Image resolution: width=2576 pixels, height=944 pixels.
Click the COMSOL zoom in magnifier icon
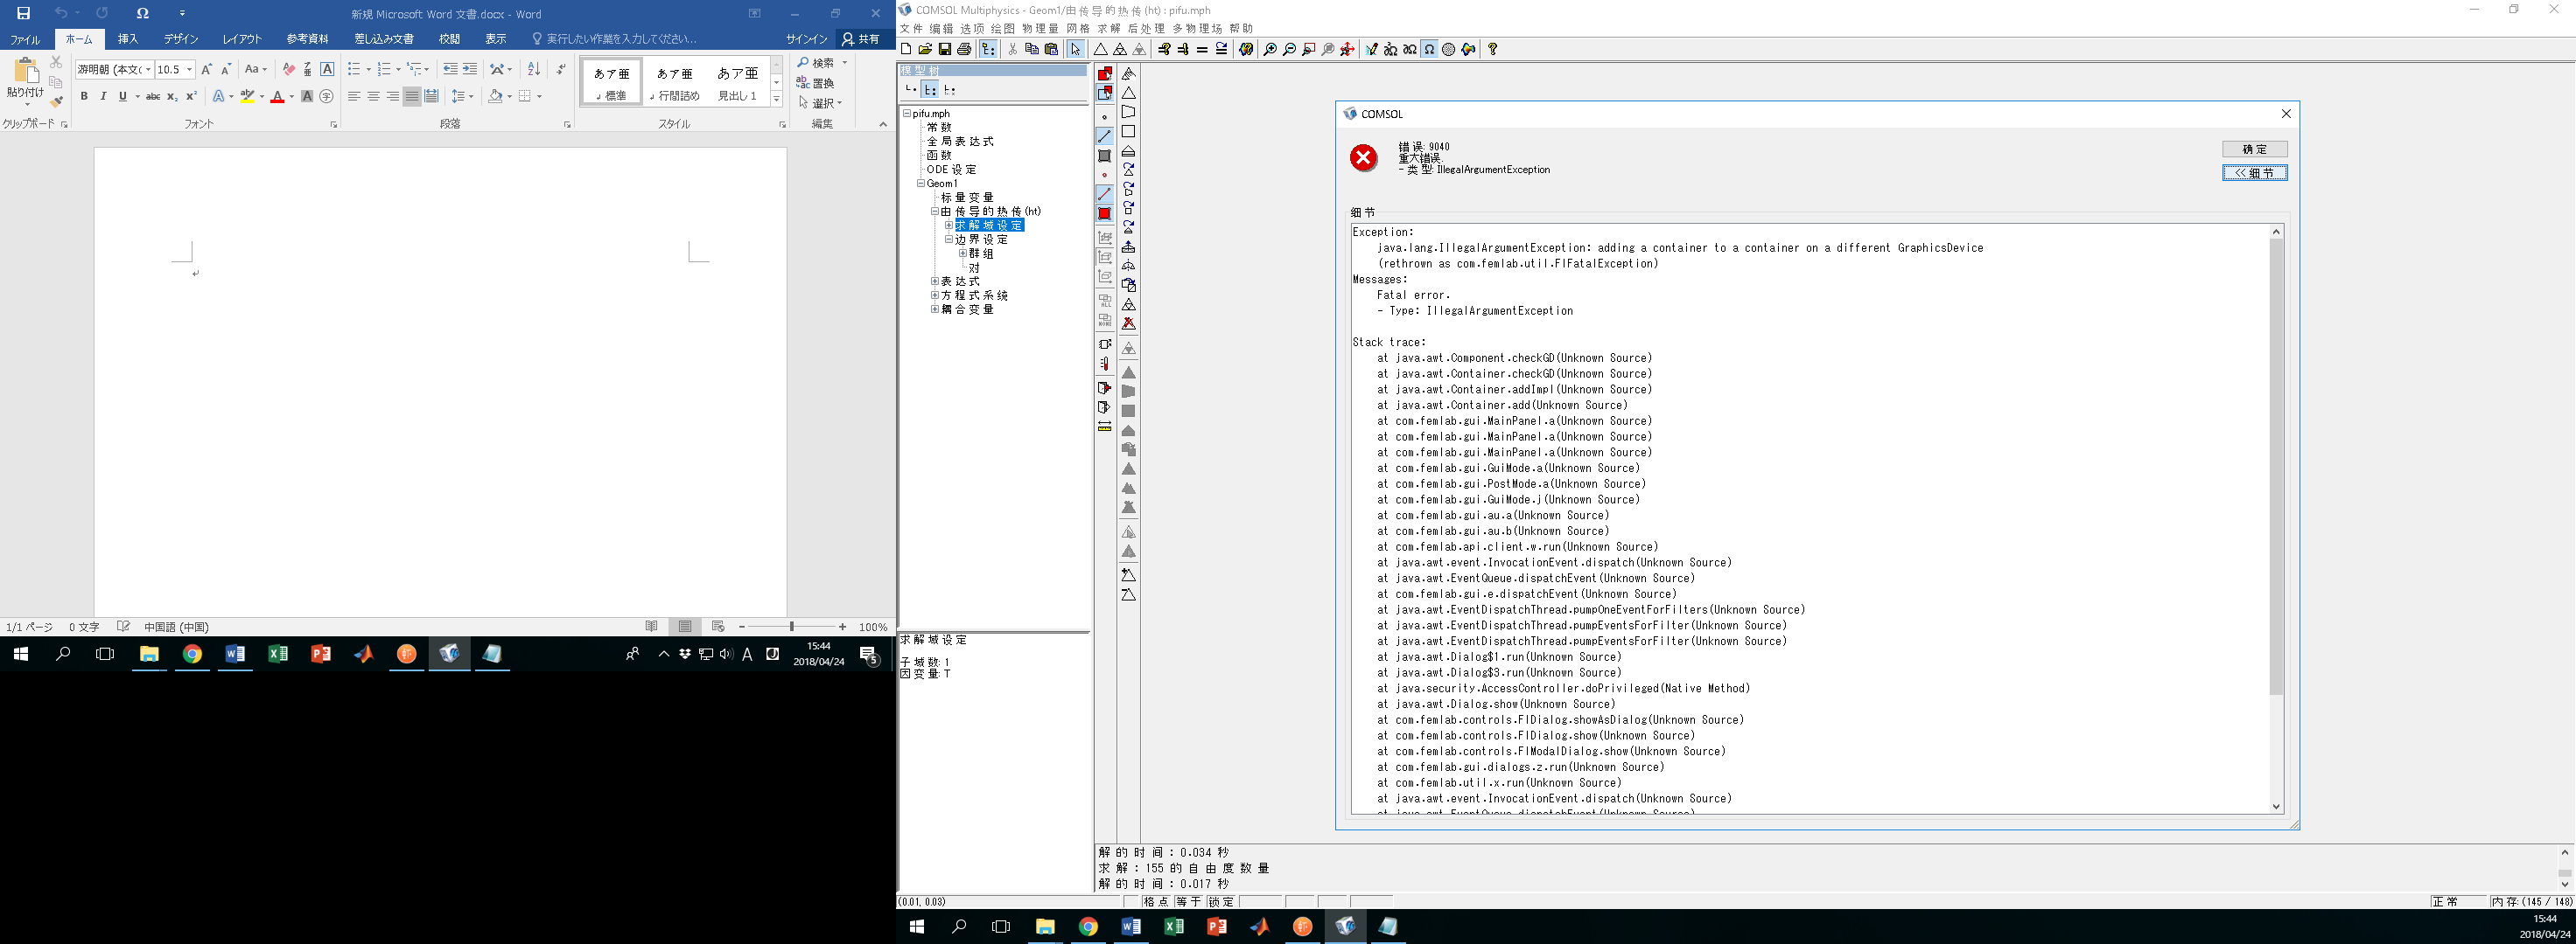1270,49
